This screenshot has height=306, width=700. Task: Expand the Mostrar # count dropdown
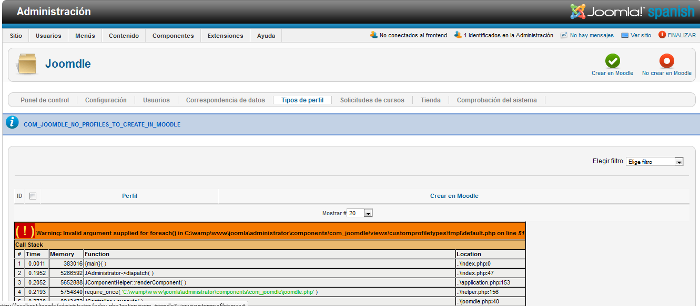[x=360, y=213]
